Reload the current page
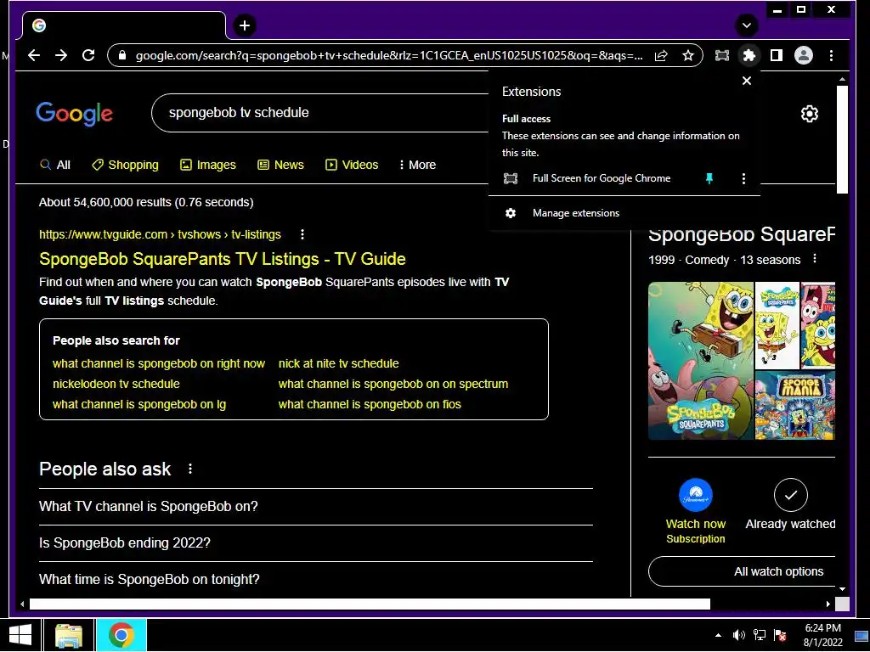 click(x=88, y=55)
